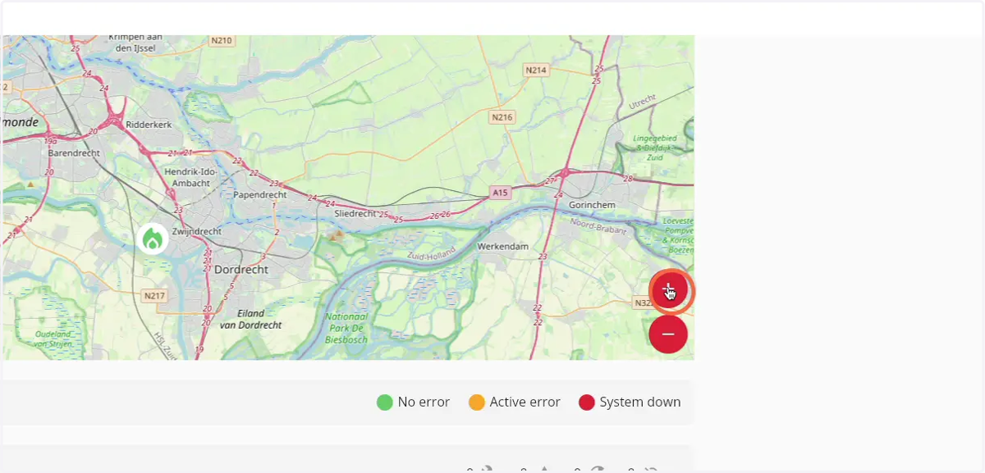Viewport: 985px width, 473px height.
Task: Zoom in with the red plus button
Action: pyautogui.click(x=668, y=291)
